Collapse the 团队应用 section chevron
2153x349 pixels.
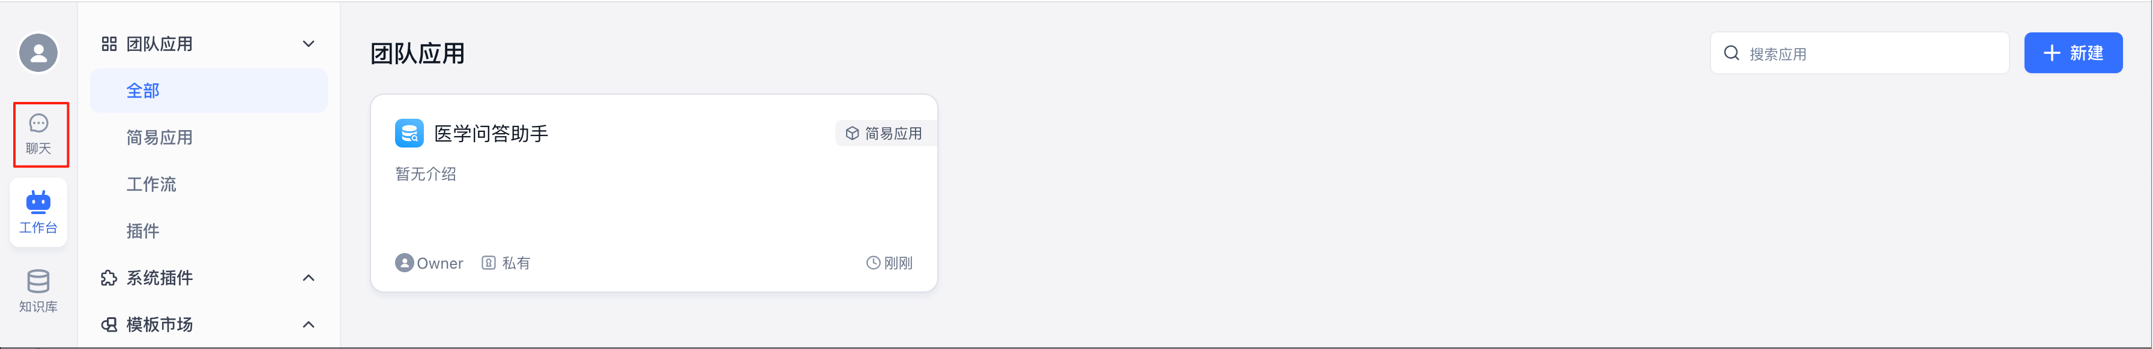(x=309, y=43)
